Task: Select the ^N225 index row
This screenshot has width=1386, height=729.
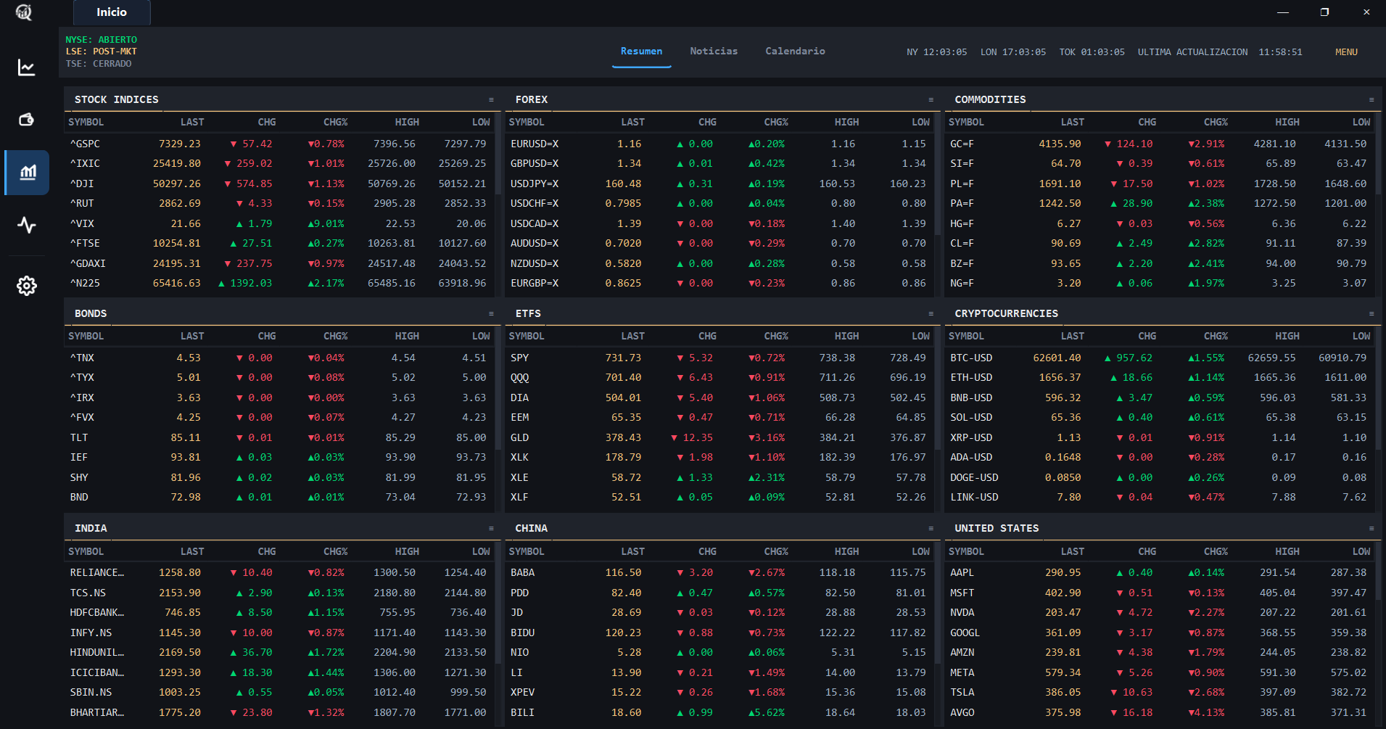Action: coord(279,283)
